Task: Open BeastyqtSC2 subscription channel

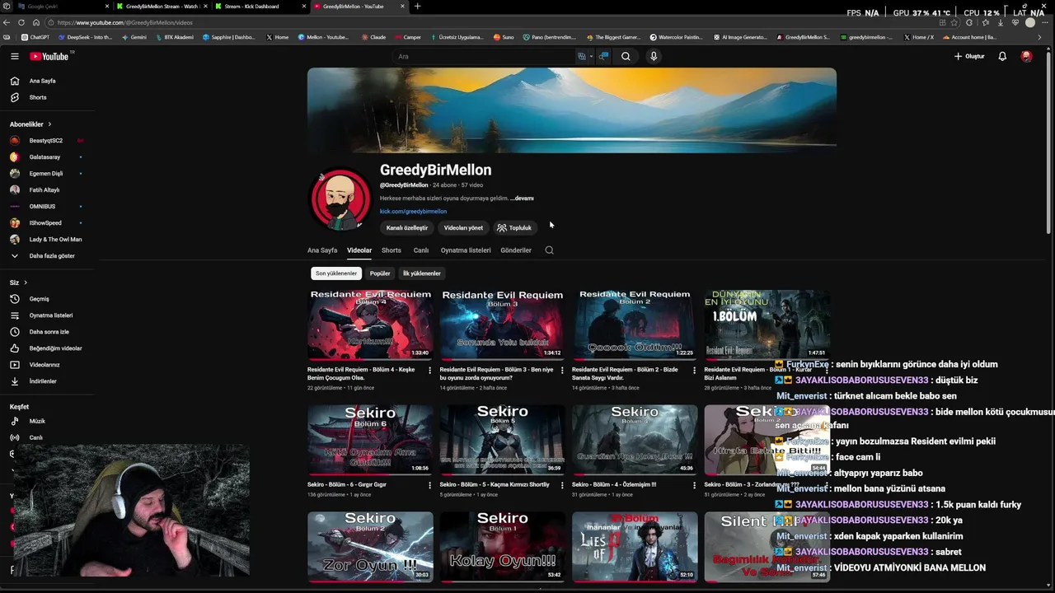Action: click(48, 141)
